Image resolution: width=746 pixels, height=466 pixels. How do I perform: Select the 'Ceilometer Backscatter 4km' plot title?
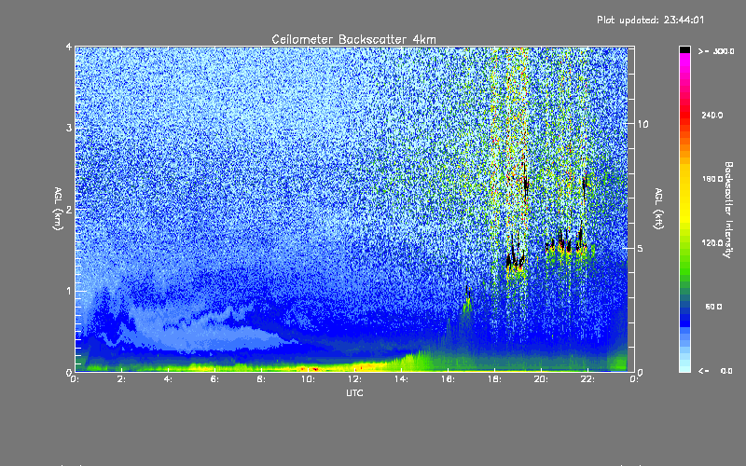(353, 39)
